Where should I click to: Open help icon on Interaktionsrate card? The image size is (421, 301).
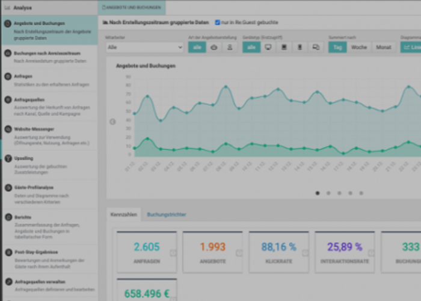(371, 253)
